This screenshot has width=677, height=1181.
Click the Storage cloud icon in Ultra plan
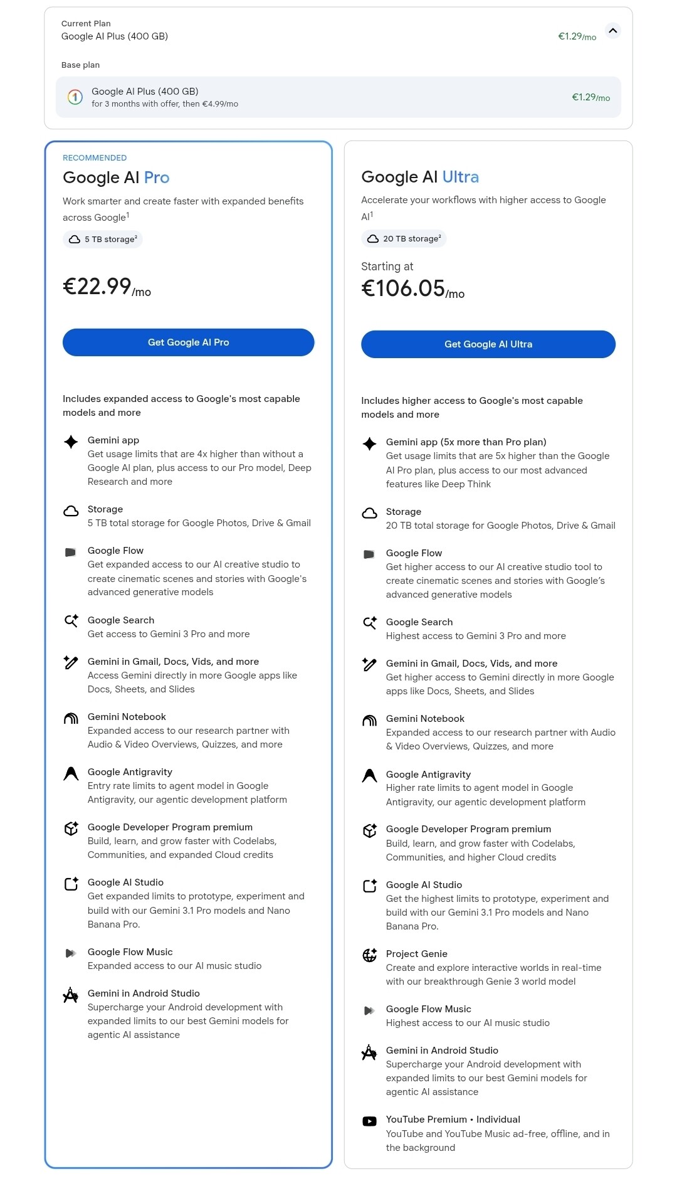370,513
